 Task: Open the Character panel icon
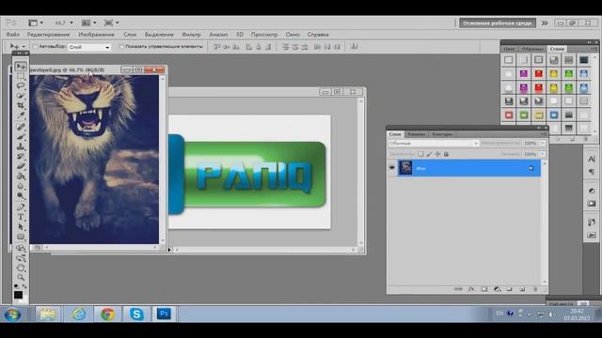(x=592, y=159)
